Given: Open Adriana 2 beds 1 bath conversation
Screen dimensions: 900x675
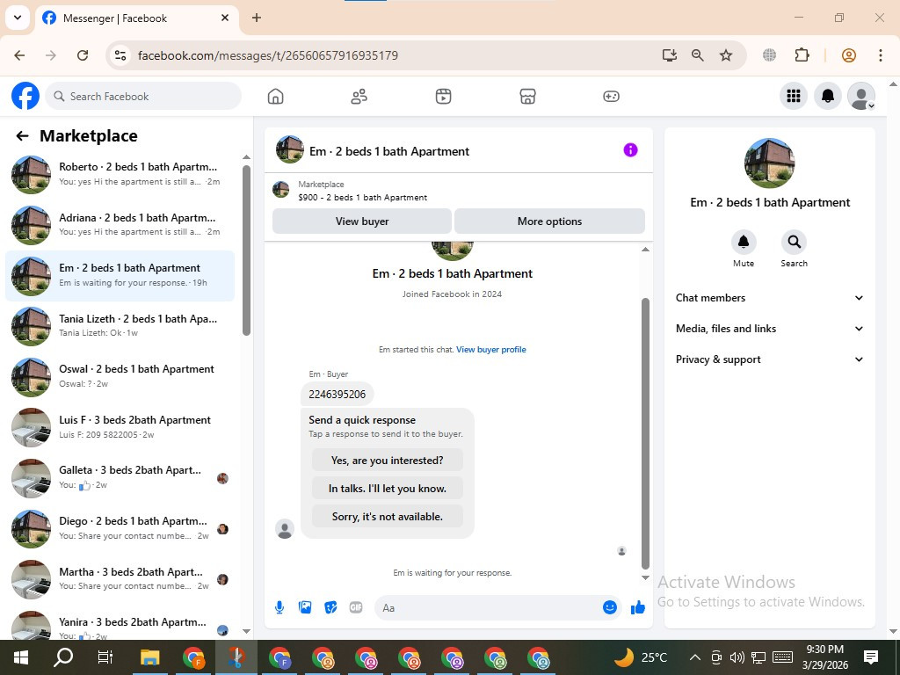Looking at the screenshot, I should coord(120,224).
